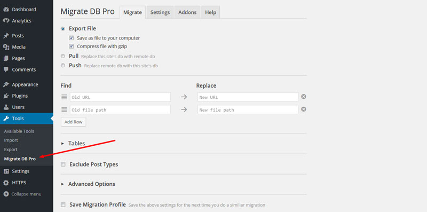Go to Analytics in the sidebar
This screenshot has width=427, height=212.
coord(21,21)
